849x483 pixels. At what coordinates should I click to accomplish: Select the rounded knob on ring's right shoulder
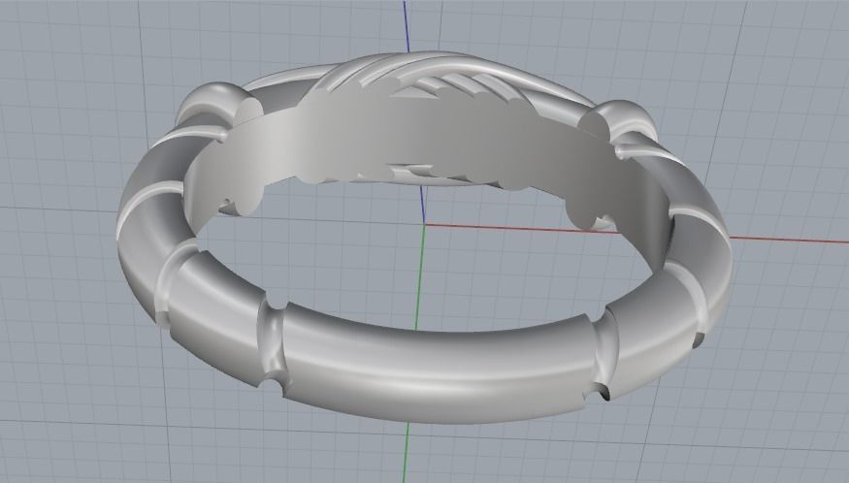pyautogui.click(x=620, y=119)
